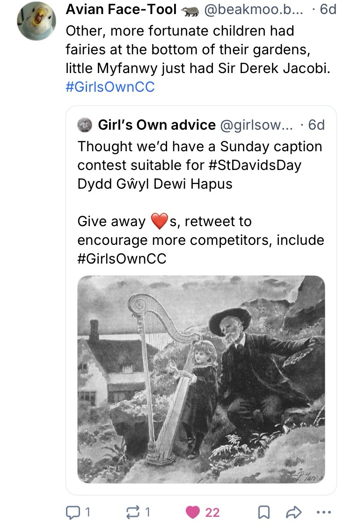Click the red heart emoji in quoted text
This screenshot has height=530, width=351.
[x=159, y=221]
